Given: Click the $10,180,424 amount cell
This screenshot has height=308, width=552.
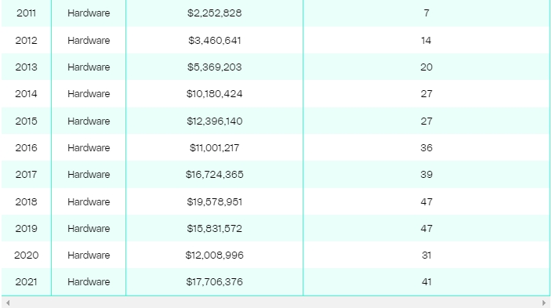Looking at the screenshot, I should (x=214, y=94).
